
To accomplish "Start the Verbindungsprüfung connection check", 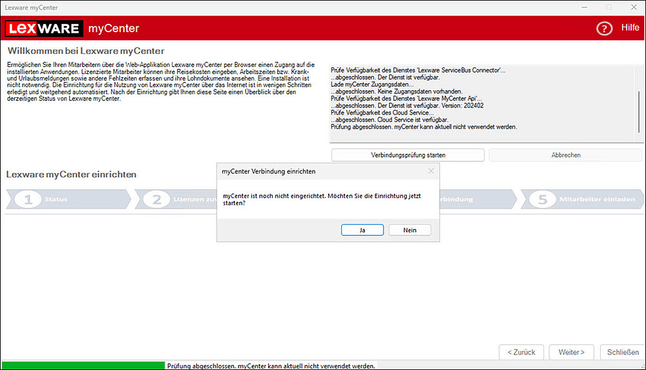I will point(407,155).
